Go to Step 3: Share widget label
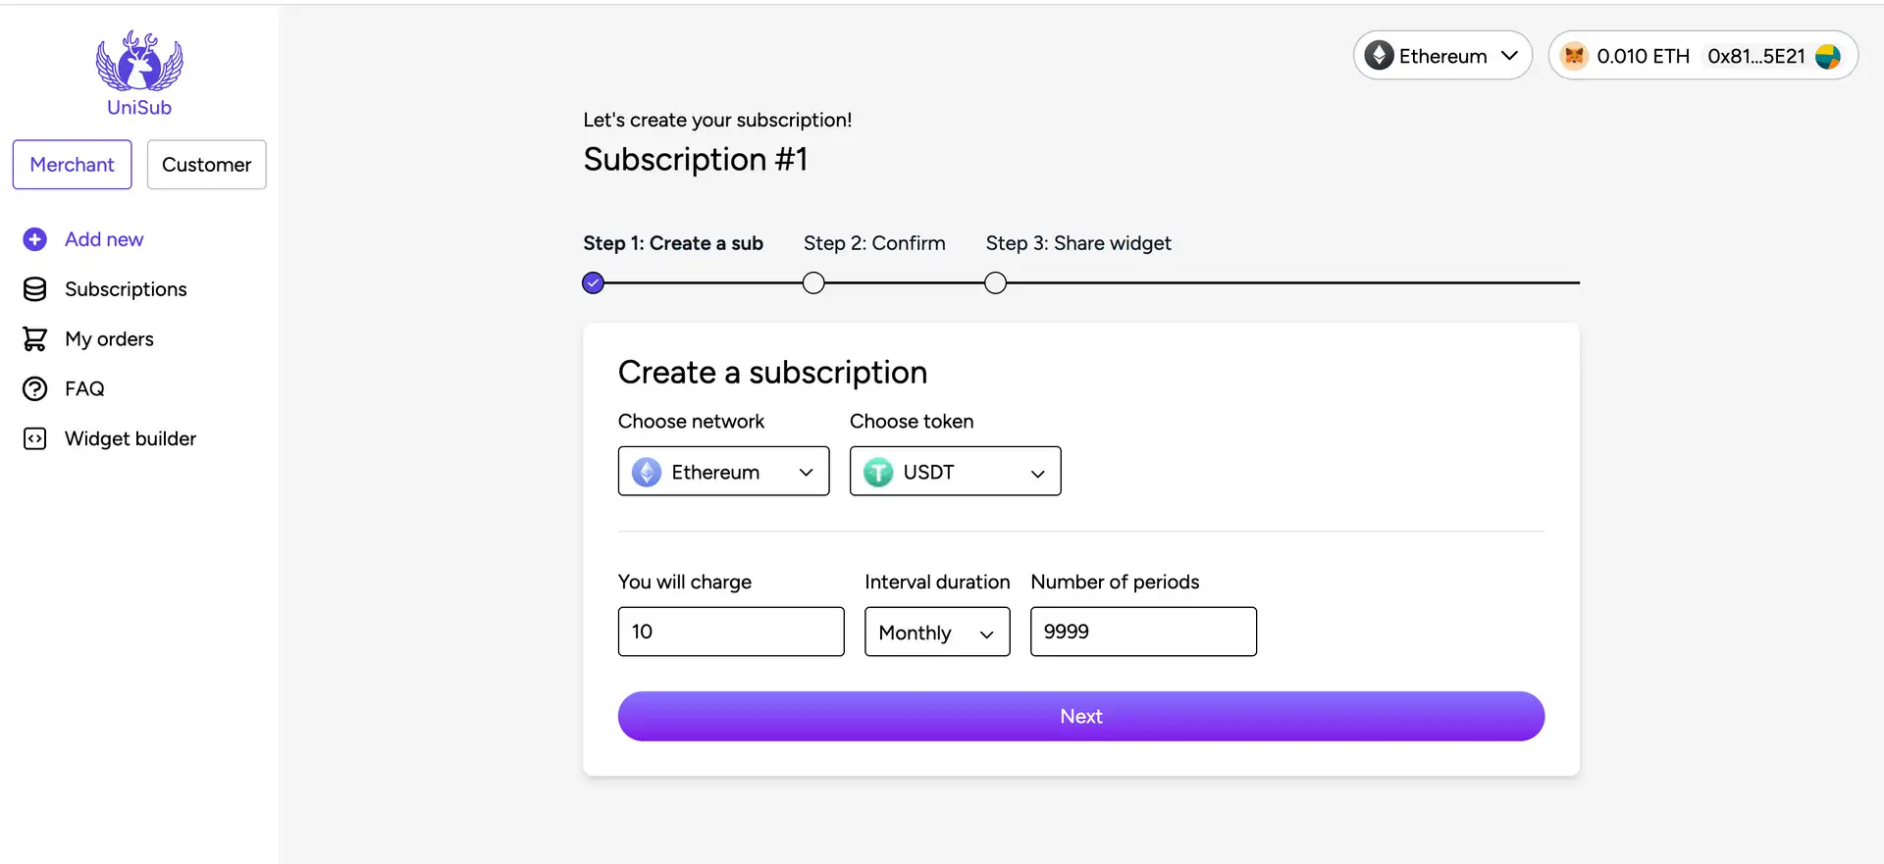 click(x=1077, y=243)
